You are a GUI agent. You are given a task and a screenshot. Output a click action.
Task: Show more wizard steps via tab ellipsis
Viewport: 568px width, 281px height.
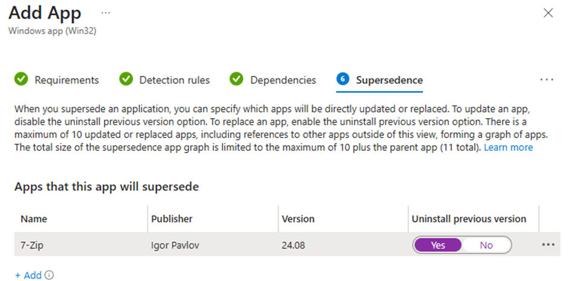tap(547, 80)
